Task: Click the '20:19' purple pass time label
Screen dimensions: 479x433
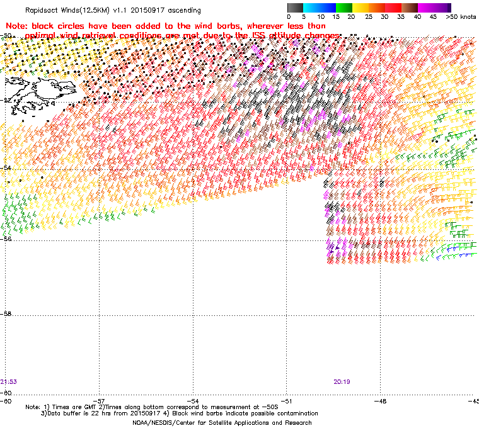Action: [x=342, y=382]
